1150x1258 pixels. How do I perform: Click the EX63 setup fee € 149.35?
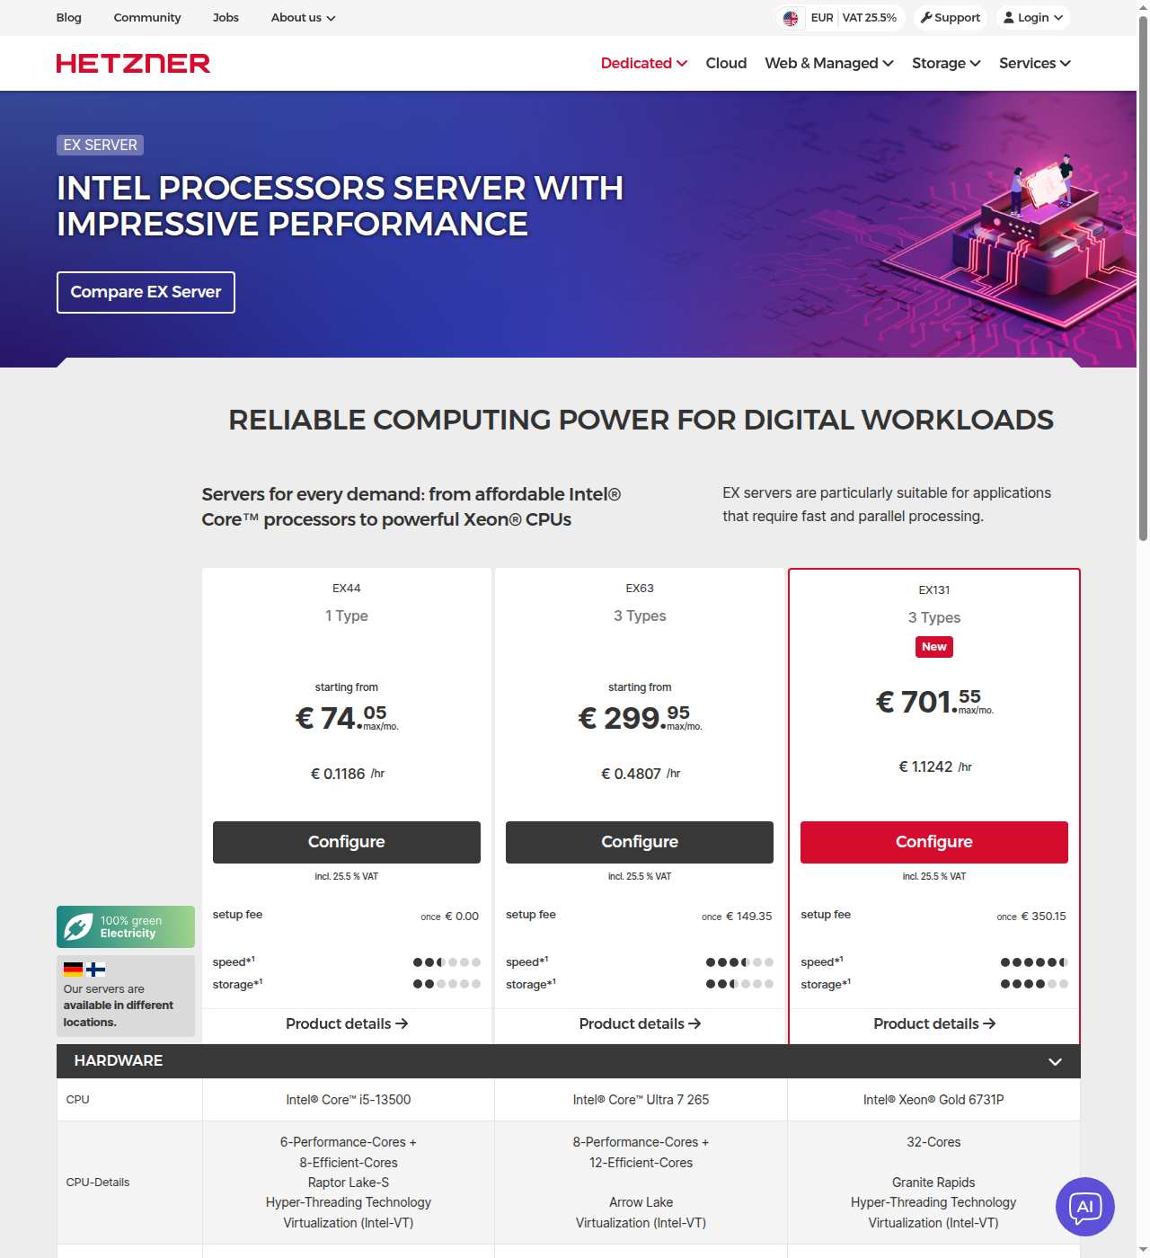click(737, 917)
